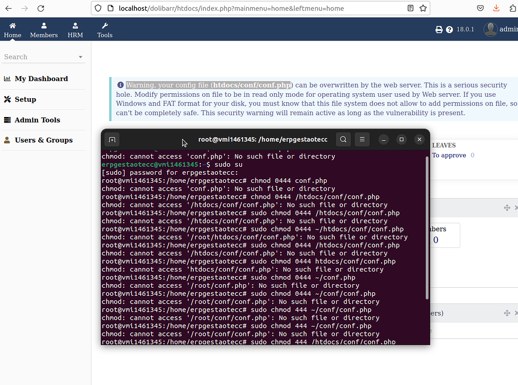The height and width of the screenshot is (385, 518).
Task: Collapse the dashboard widget with crossed arrows
Action: [x=506, y=208]
